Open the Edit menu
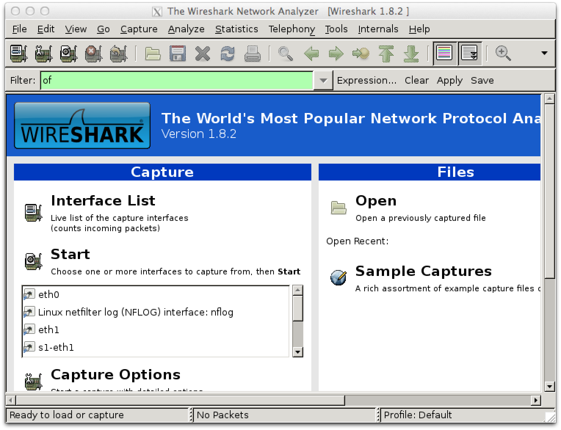561x430 pixels. coord(46,29)
